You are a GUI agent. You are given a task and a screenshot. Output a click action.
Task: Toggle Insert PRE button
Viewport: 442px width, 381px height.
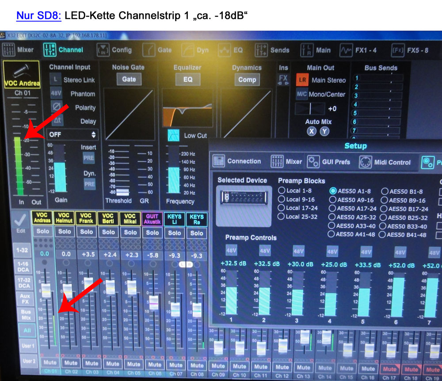coord(88,158)
